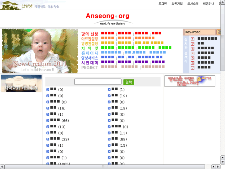225x169 pixels.
Task: Open the category showing count (89)
Action: (119, 139)
